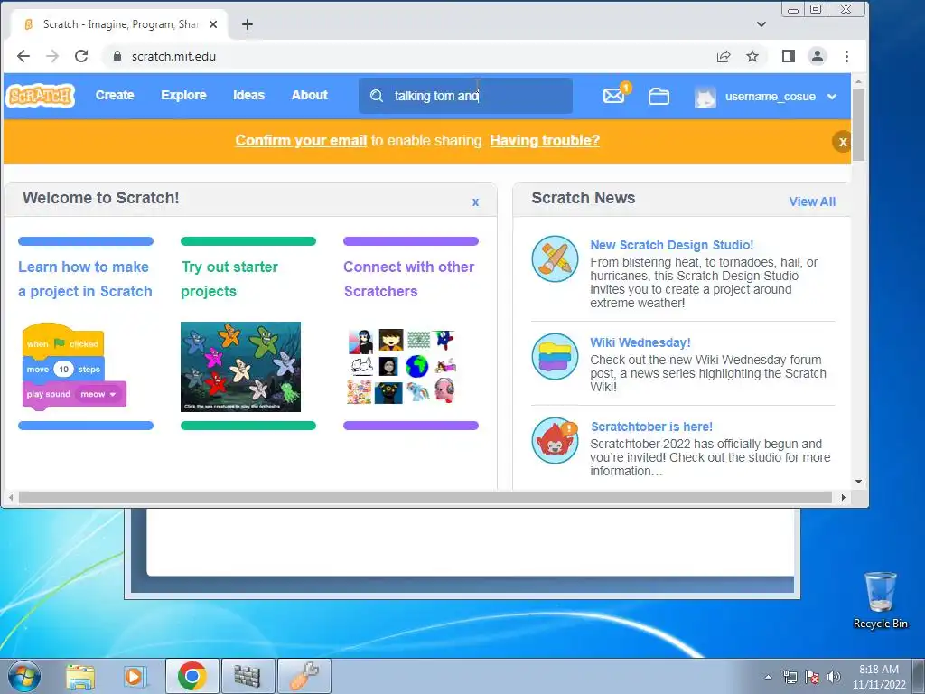Screen dimensions: 925x694
Task: Click the brick wall taskbar icon
Action: [248, 676]
